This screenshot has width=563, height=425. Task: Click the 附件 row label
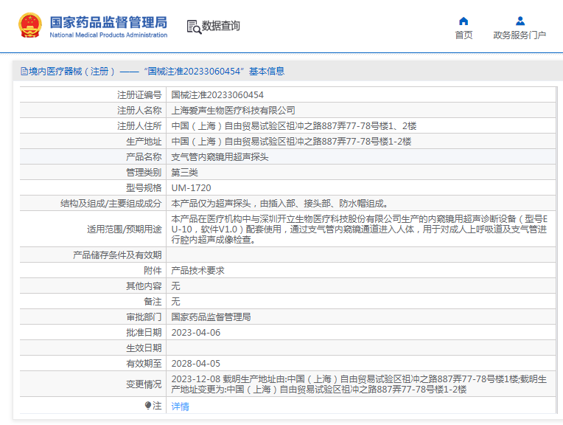pos(153,270)
